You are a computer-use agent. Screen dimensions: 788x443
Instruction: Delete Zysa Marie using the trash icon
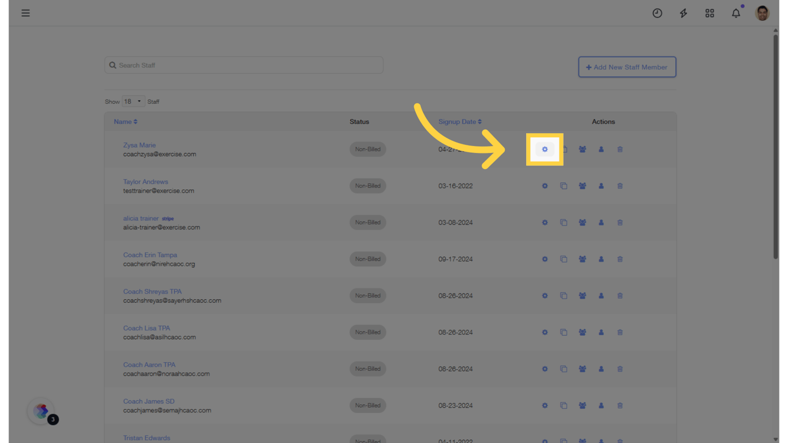click(x=620, y=149)
